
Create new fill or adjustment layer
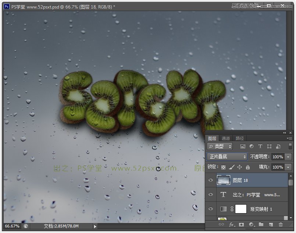(252, 224)
